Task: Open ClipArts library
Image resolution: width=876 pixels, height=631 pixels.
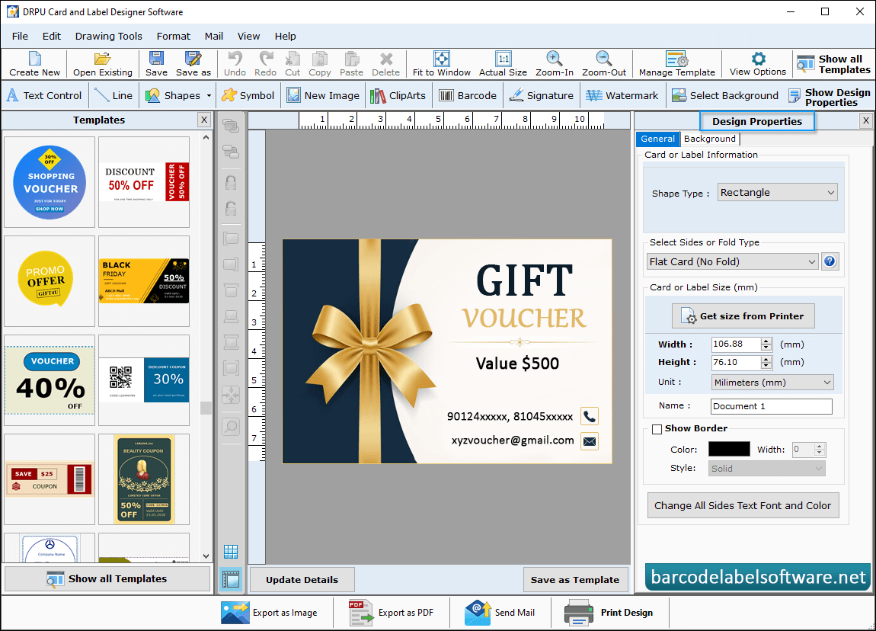Action: (398, 95)
